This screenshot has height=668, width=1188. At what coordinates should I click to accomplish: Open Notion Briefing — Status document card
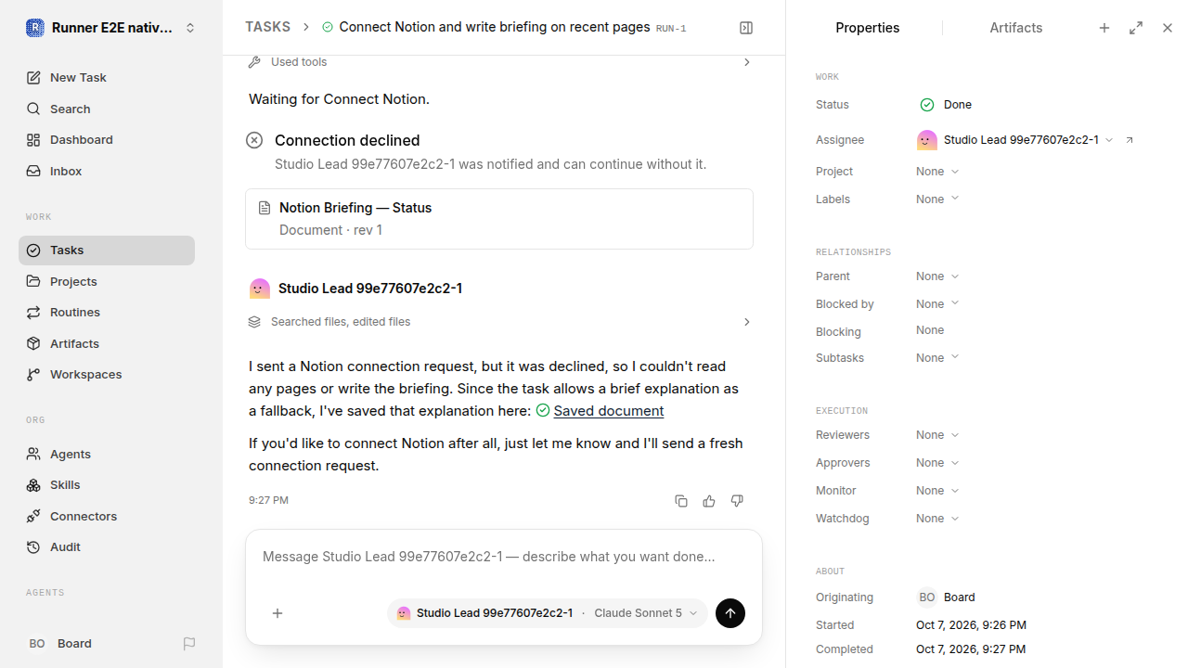499,219
